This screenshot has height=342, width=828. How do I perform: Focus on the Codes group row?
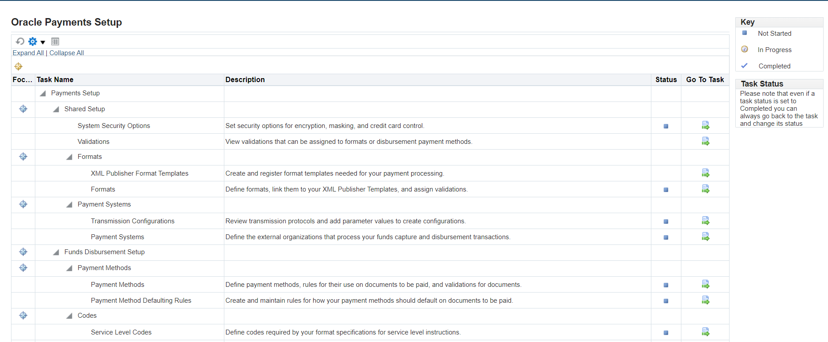23,316
